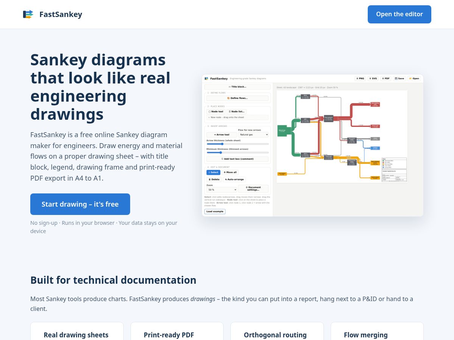The height and width of the screenshot is (340, 454).
Task: Click 'Title block...' button in preview panel
Action: click(x=237, y=87)
